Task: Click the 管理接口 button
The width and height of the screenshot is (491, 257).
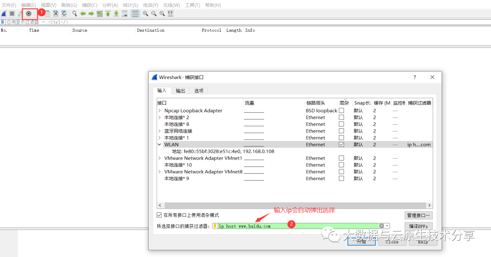Action: pos(418,215)
